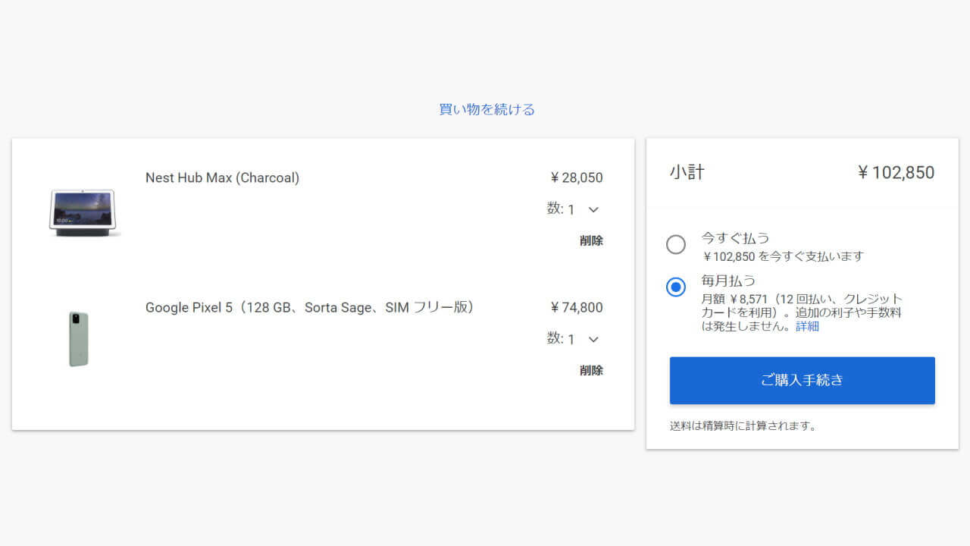Click the shipping note 送料は精算時に計算されます
The width and height of the screenshot is (970, 546).
pos(742,425)
